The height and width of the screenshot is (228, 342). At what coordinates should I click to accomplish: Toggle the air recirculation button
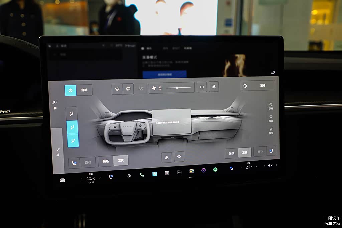pos(202,87)
